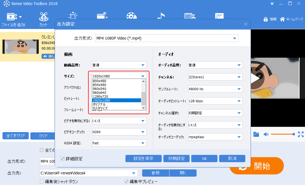Click 取消 cancel button
The height and width of the screenshot is (185, 305).
tap(232, 159)
